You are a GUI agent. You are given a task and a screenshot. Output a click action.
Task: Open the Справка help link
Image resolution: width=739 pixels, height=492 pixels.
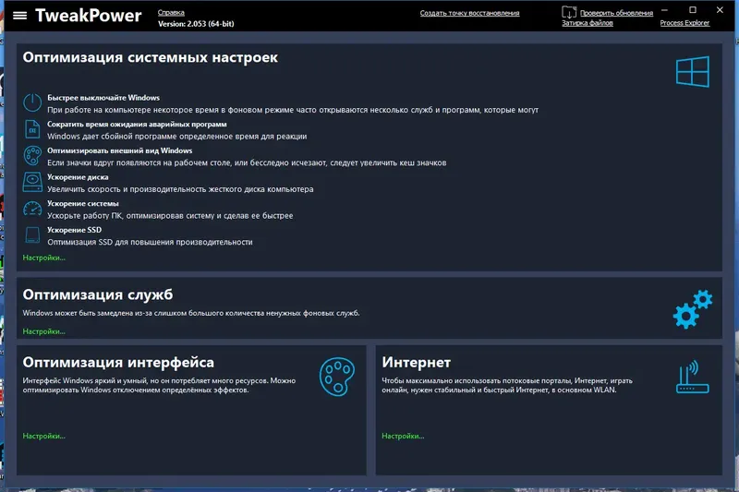pos(171,13)
